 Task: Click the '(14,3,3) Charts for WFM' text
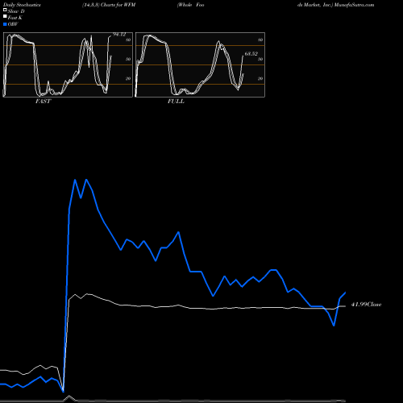tap(109, 5)
